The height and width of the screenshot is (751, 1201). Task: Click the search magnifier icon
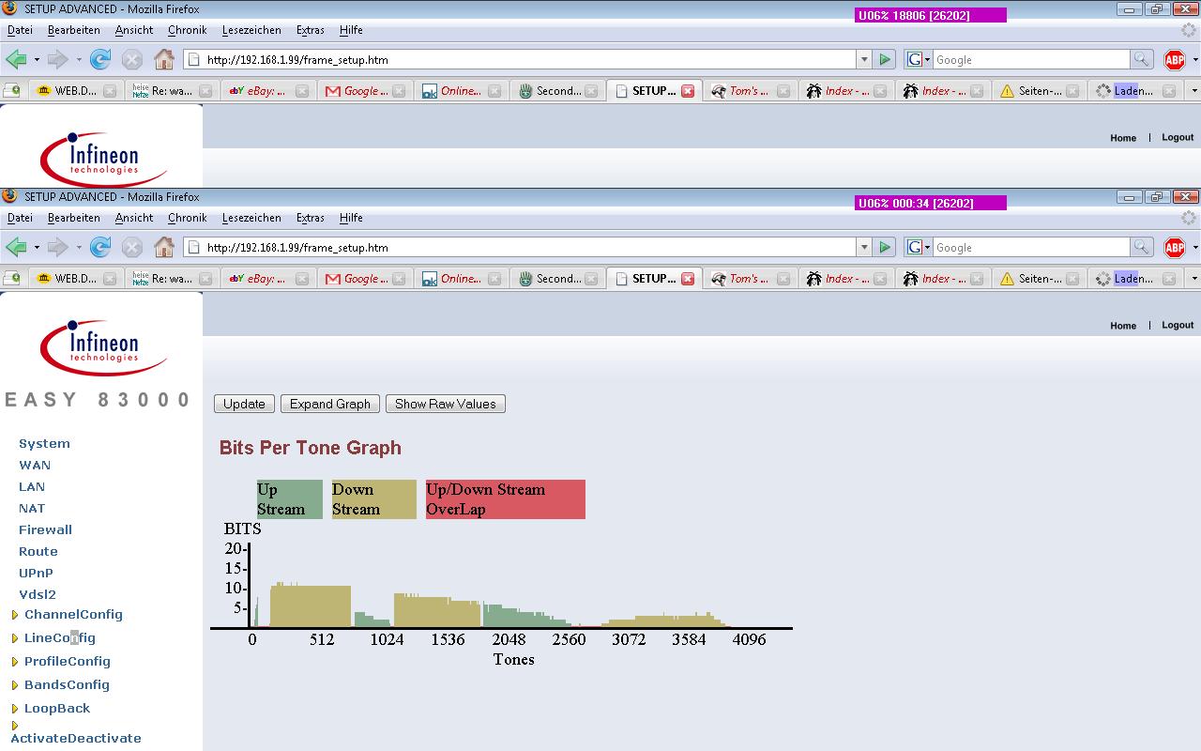(1141, 247)
